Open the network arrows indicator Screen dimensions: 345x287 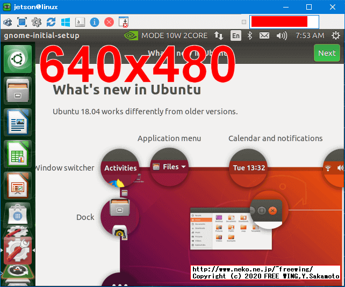[x=219, y=35]
